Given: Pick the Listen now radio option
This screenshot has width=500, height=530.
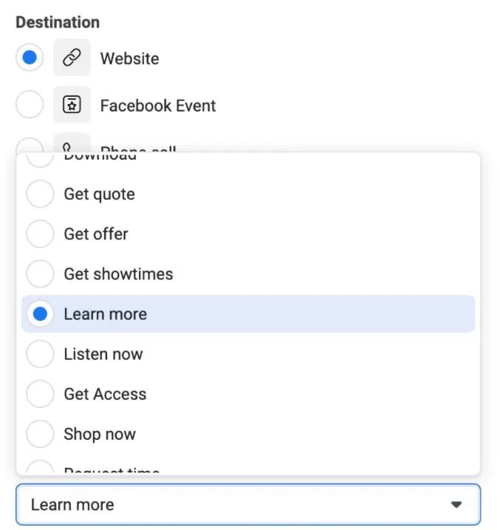Looking at the screenshot, I should tap(40, 354).
